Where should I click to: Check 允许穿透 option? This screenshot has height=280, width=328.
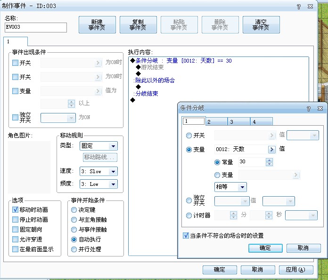(15, 239)
